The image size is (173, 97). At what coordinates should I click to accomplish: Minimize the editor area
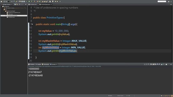(169, 4)
